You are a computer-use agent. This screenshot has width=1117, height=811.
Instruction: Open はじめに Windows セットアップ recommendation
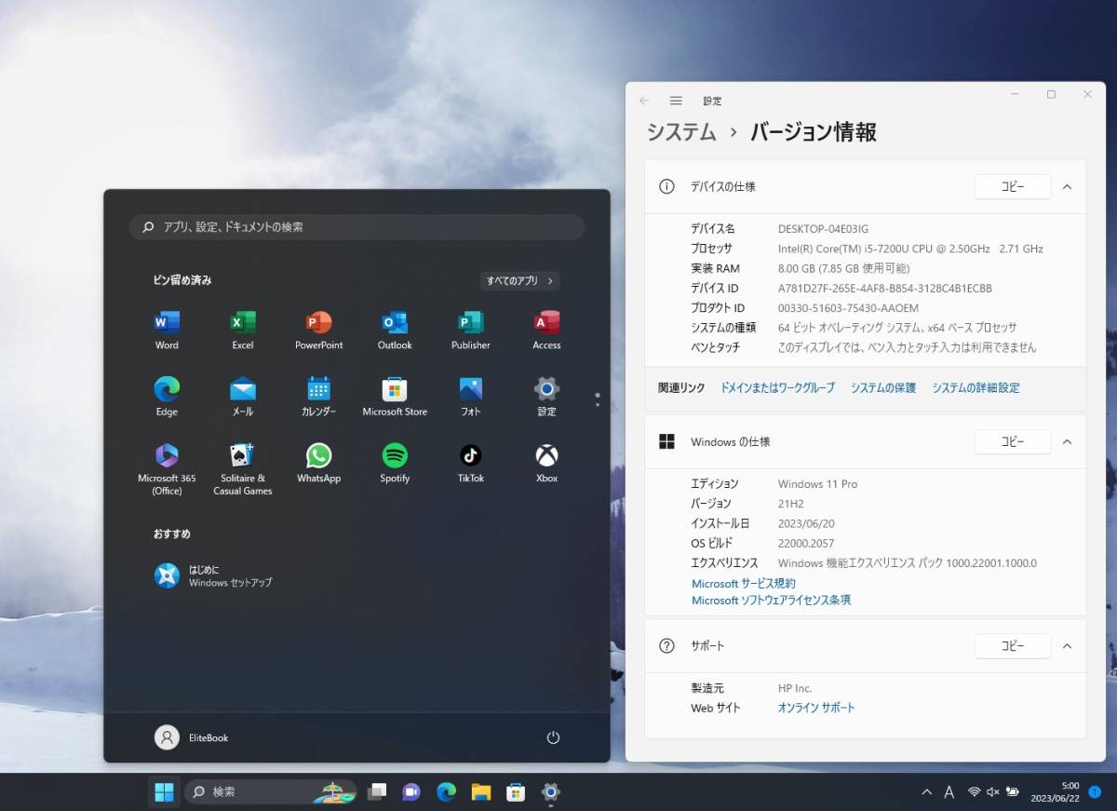point(214,575)
